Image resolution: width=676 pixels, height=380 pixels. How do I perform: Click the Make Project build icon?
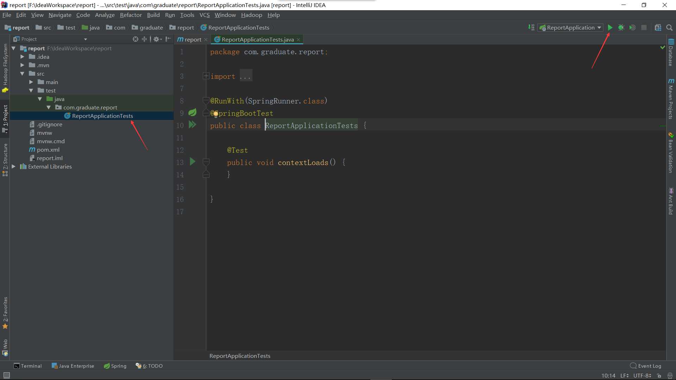pyautogui.click(x=531, y=27)
